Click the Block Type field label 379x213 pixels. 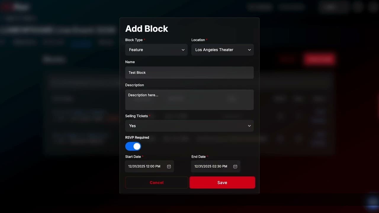click(x=134, y=40)
